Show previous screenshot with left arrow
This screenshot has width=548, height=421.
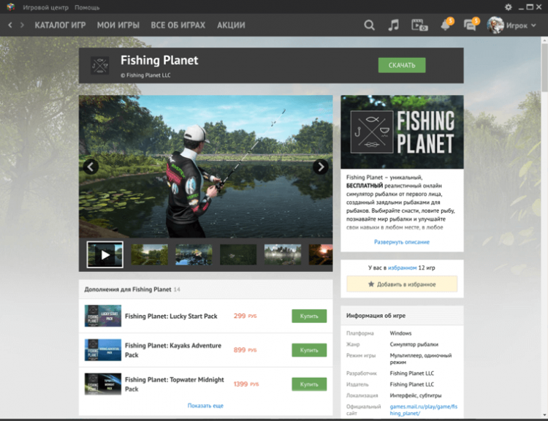[x=91, y=167]
